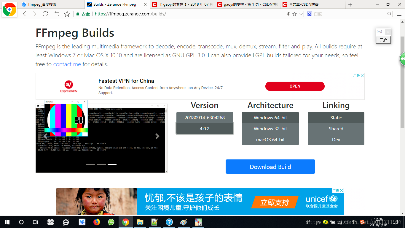Screen dimensions: 405x228
Task: Open the Windows Start menu
Action: point(7,222)
